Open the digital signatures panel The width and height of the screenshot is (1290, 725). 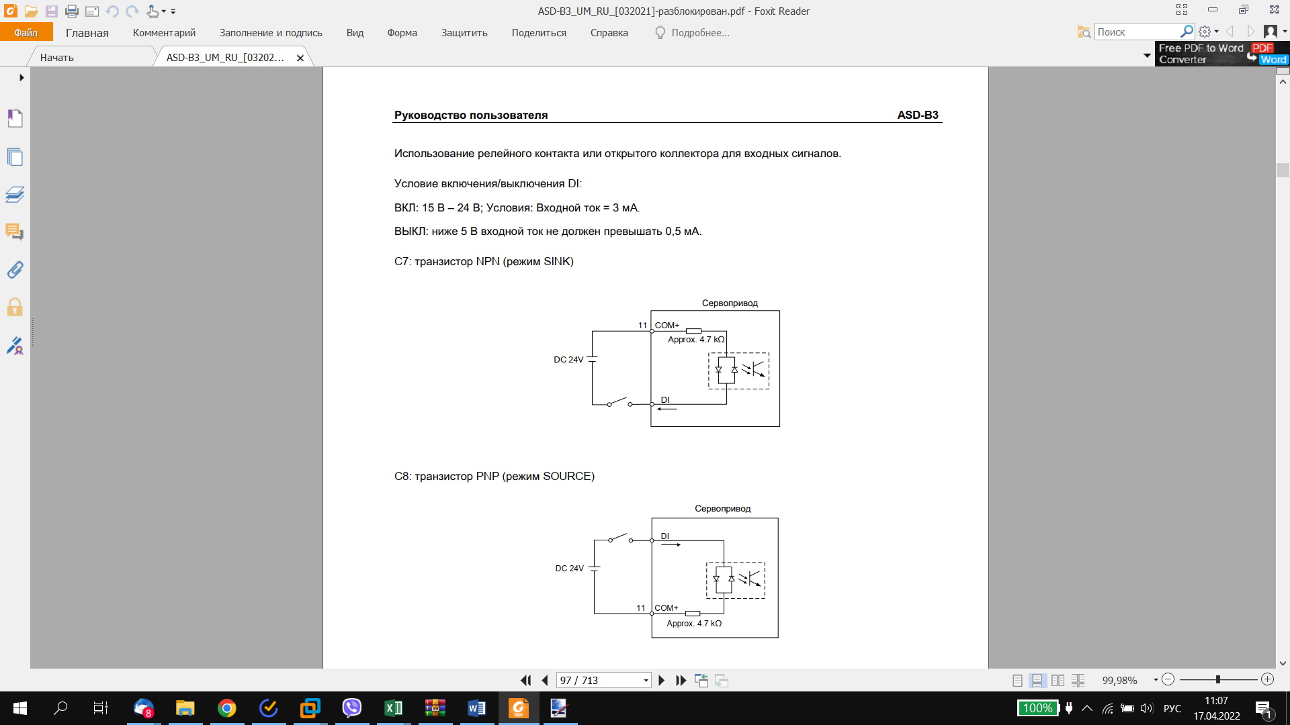(15, 346)
